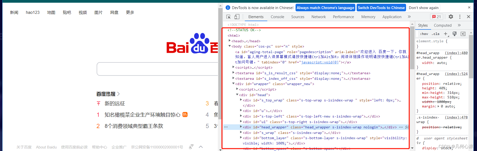Open (index):478 source link
The height and width of the screenshot is (151, 477).
456,117
